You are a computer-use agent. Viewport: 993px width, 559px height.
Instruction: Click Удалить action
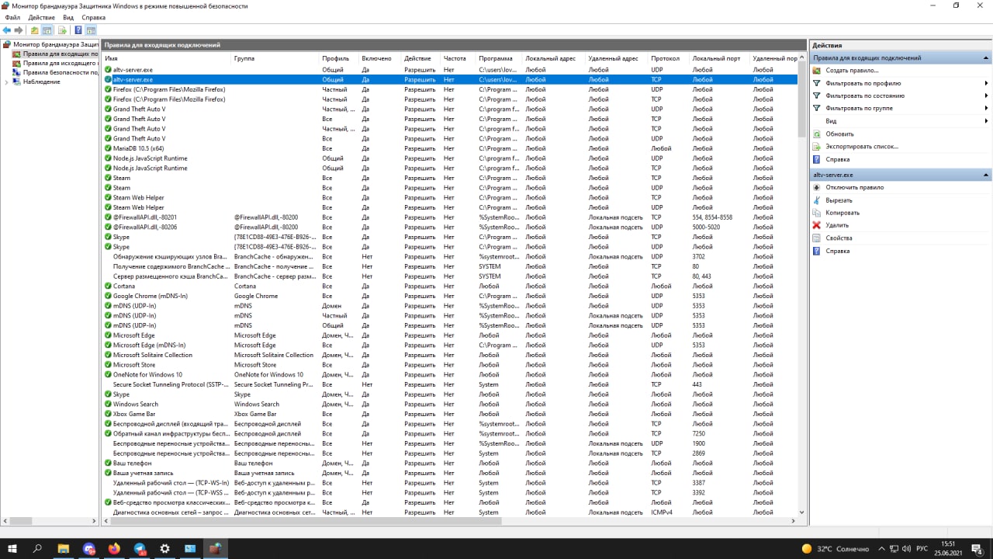pyautogui.click(x=837, y=225)
